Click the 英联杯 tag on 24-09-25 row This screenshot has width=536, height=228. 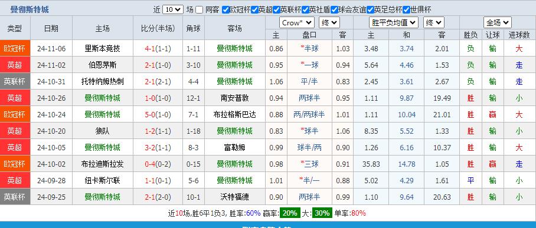pos(15,197)
